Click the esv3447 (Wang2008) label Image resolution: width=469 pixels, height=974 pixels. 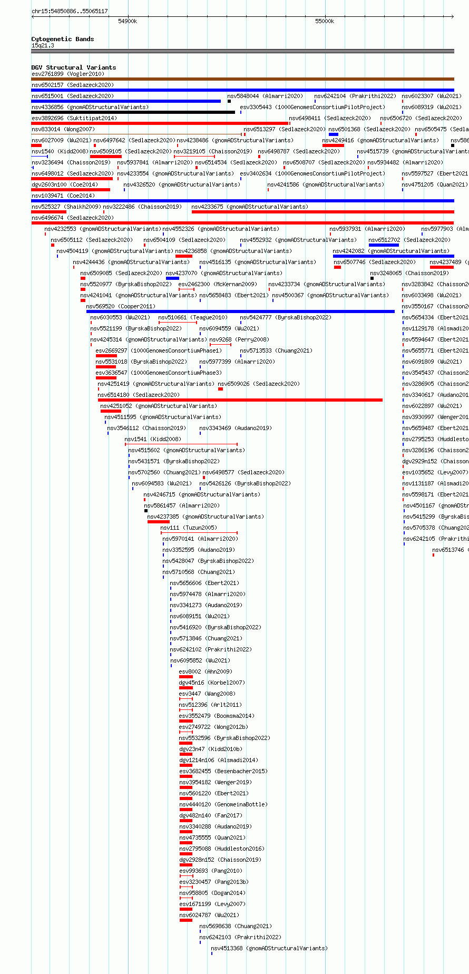[207, 694]
